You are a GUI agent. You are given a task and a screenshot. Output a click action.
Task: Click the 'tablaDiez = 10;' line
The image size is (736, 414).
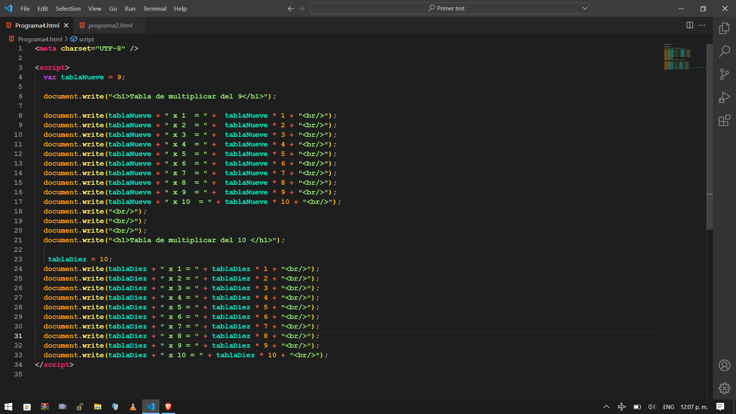[80, 259]
